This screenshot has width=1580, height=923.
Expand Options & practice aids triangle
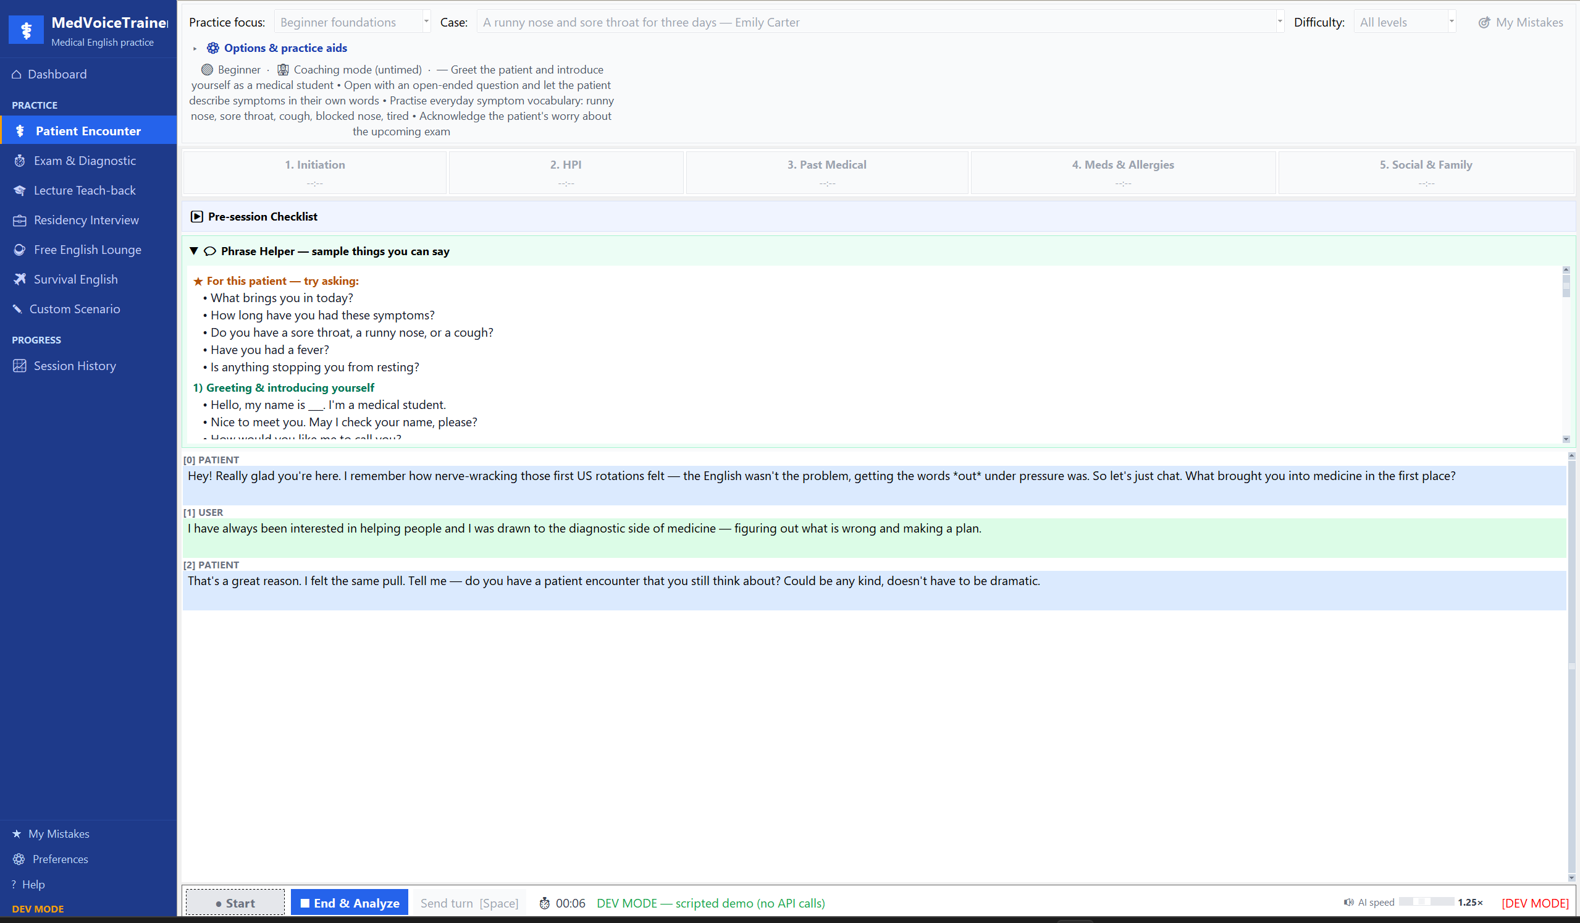195,48
